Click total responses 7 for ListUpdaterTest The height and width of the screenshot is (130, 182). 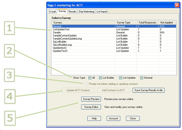[138, 29]
